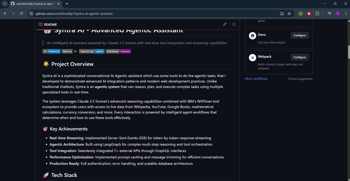
Task: Click the Webpack logo icon
Action: coord(252,58)
